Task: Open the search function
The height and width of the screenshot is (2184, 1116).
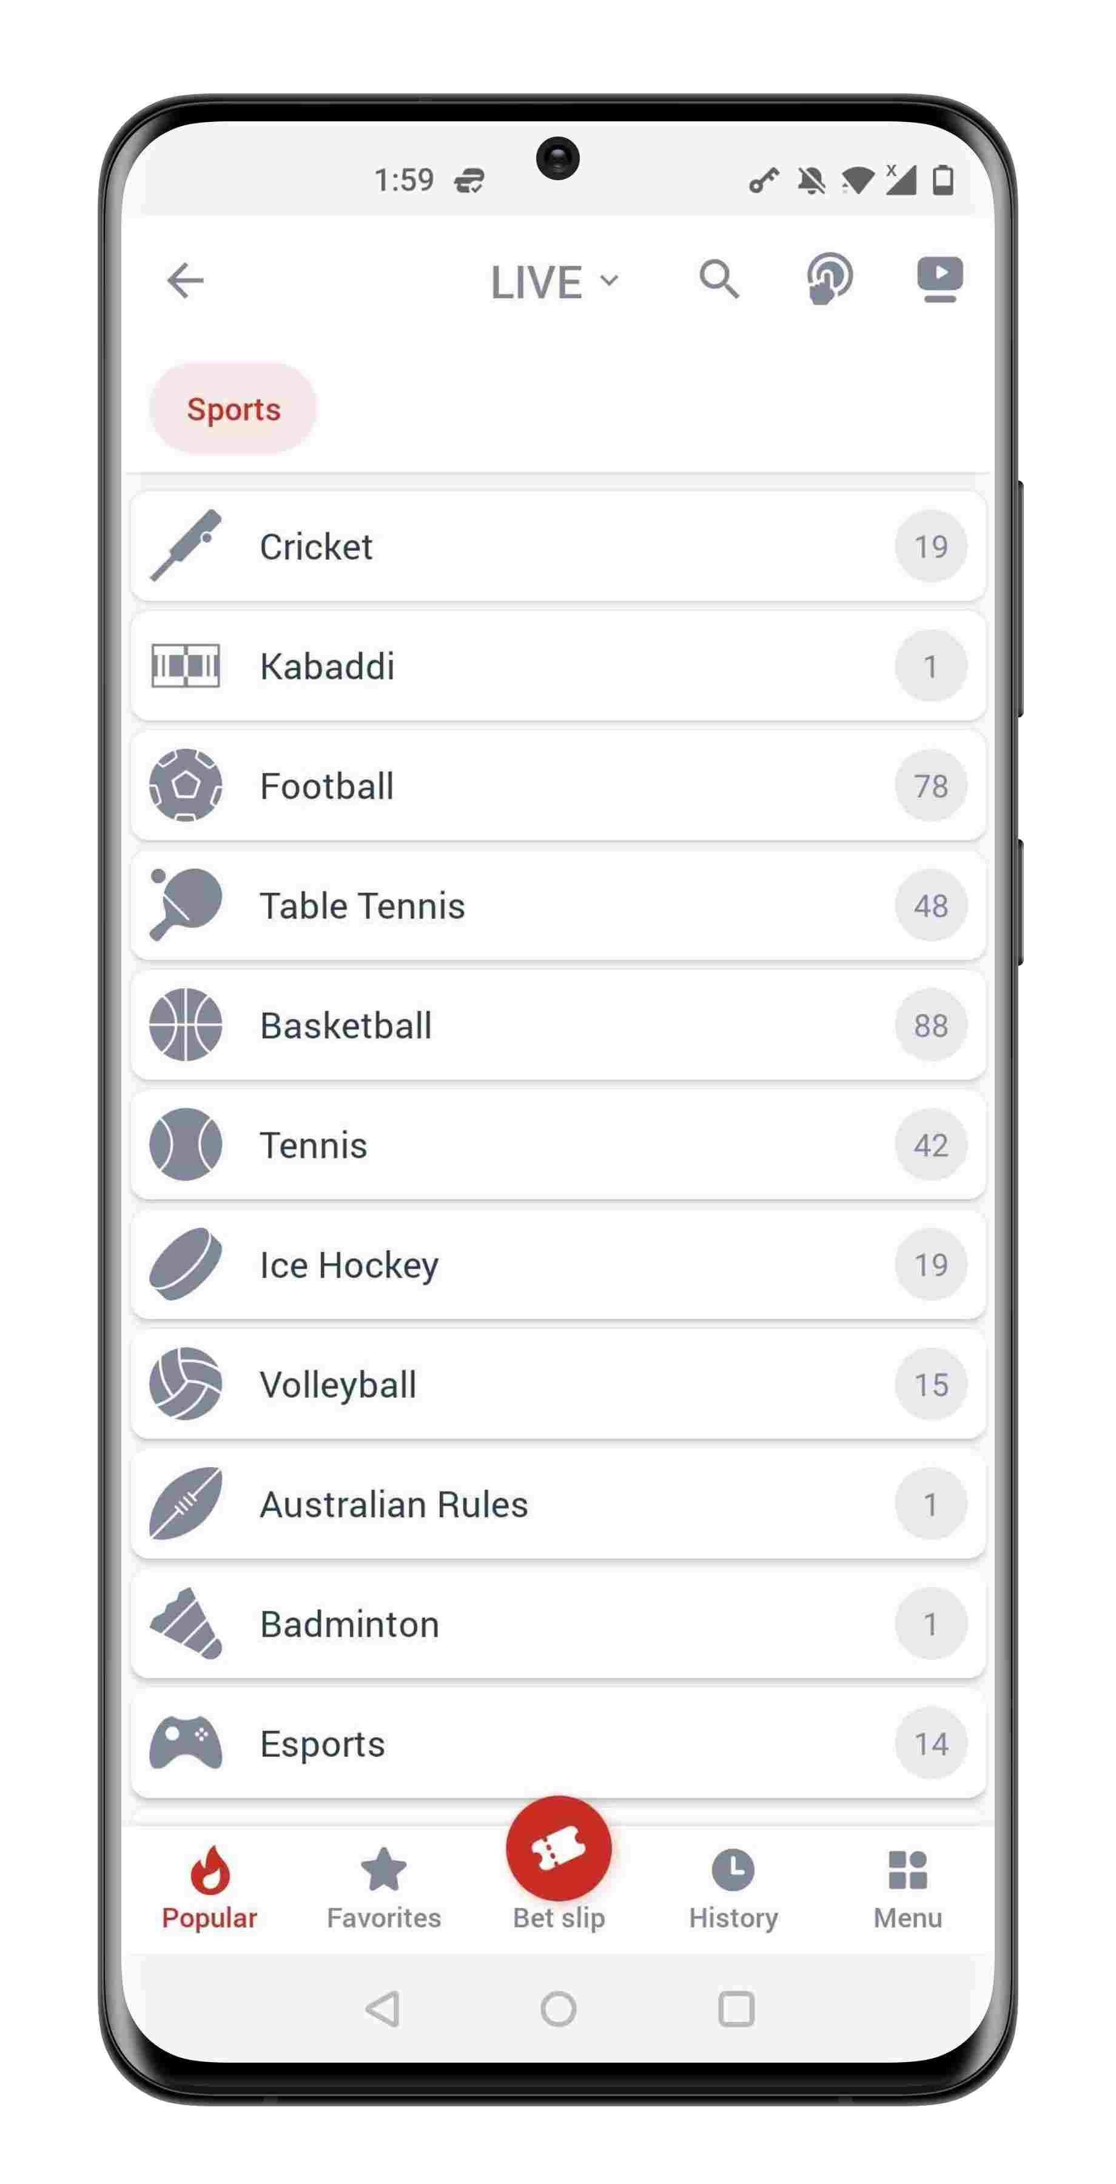Action: click(719, 280)
